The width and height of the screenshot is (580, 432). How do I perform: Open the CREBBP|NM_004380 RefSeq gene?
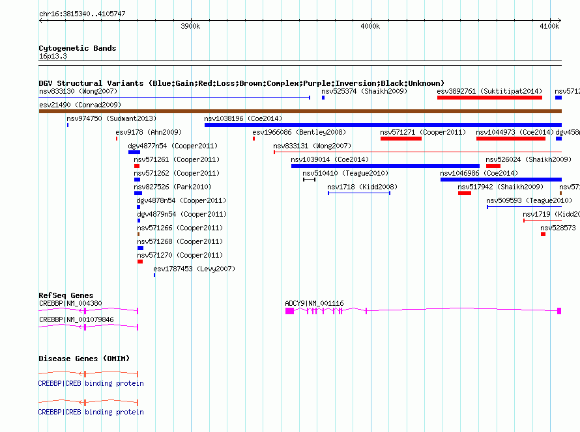pyautogui.click(x=88, y=311)
